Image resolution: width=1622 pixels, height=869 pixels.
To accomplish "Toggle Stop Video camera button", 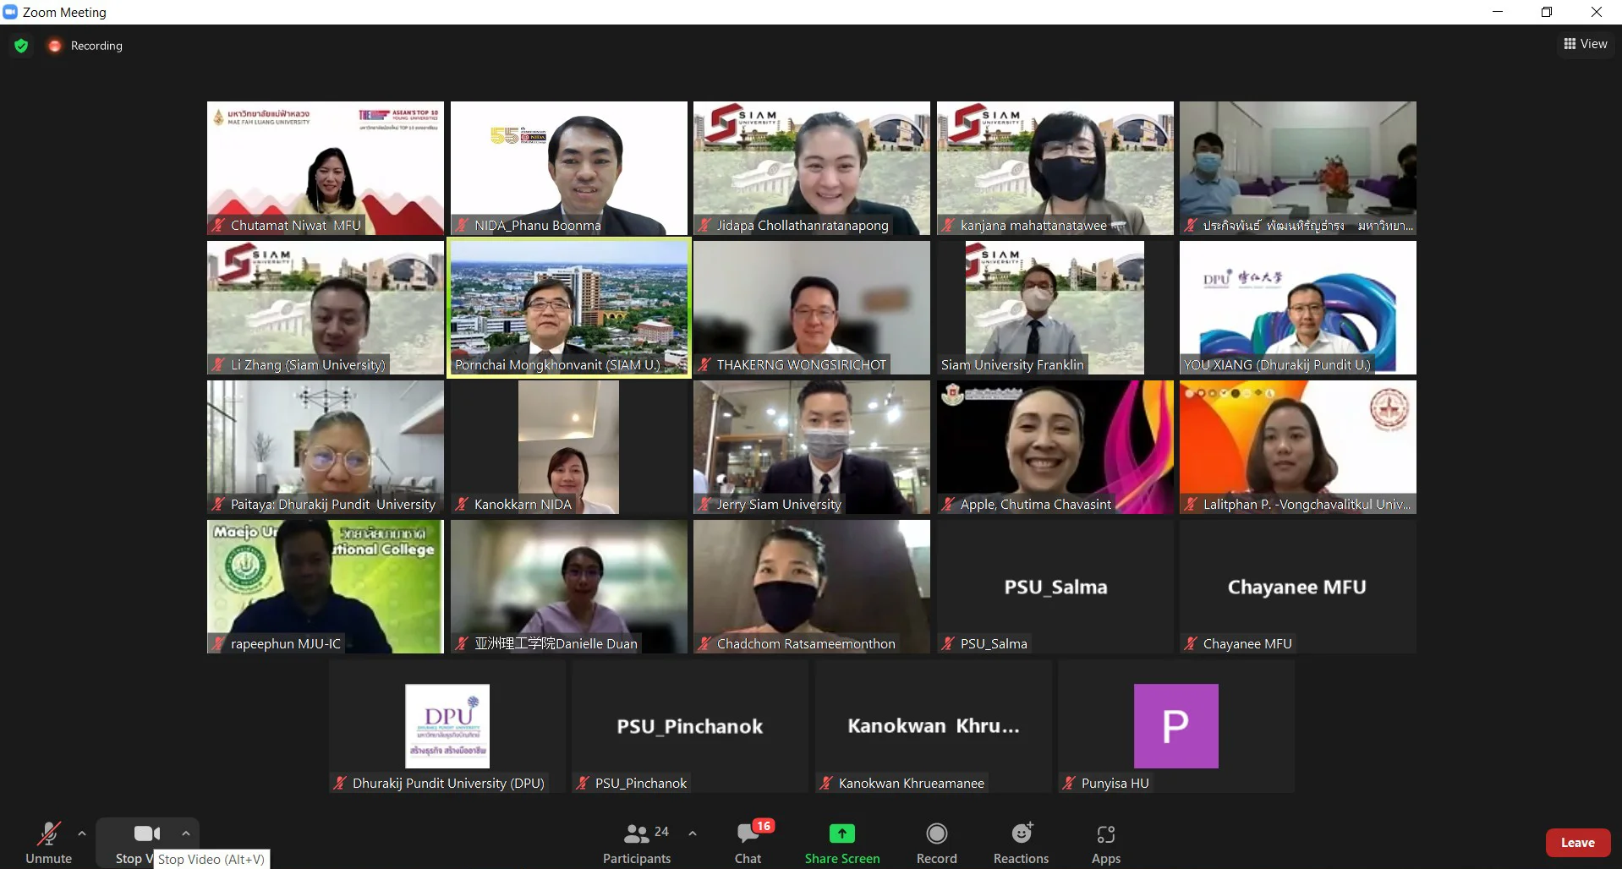I will 146,834.
